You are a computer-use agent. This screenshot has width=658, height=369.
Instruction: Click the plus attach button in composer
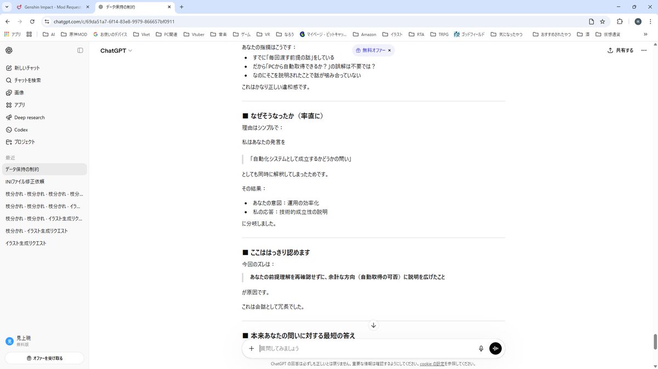pos(251,348)
